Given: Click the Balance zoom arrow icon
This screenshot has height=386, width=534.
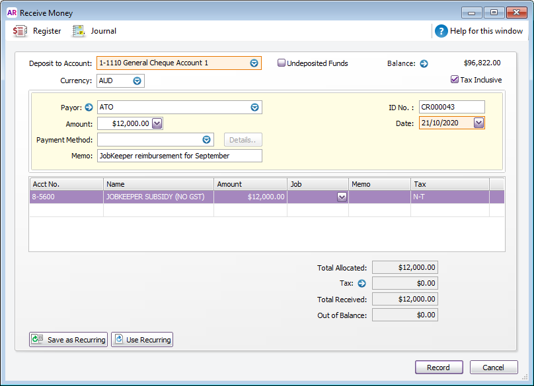Looking at the screenshot, I should (x=424, y=63).
